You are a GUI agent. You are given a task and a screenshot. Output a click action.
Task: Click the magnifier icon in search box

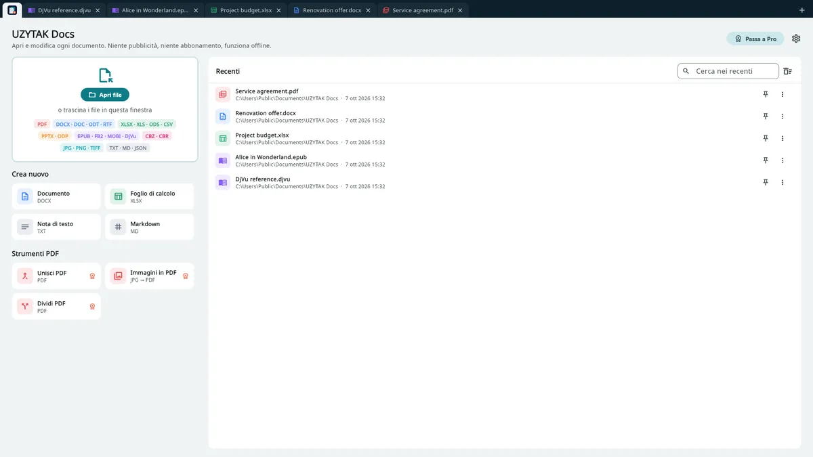(686, 71)
